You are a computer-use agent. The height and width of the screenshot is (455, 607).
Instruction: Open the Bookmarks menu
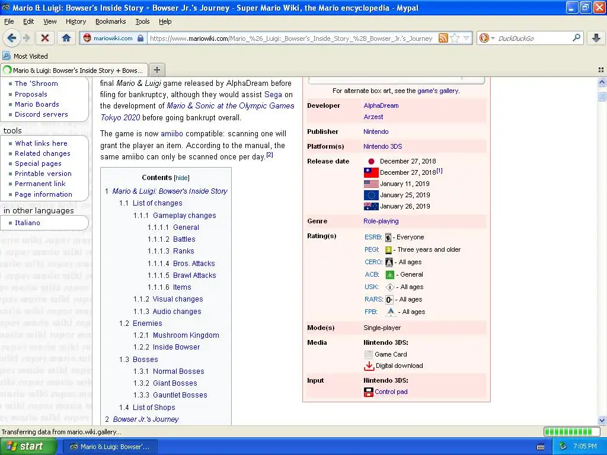click(x=111, y=21)
